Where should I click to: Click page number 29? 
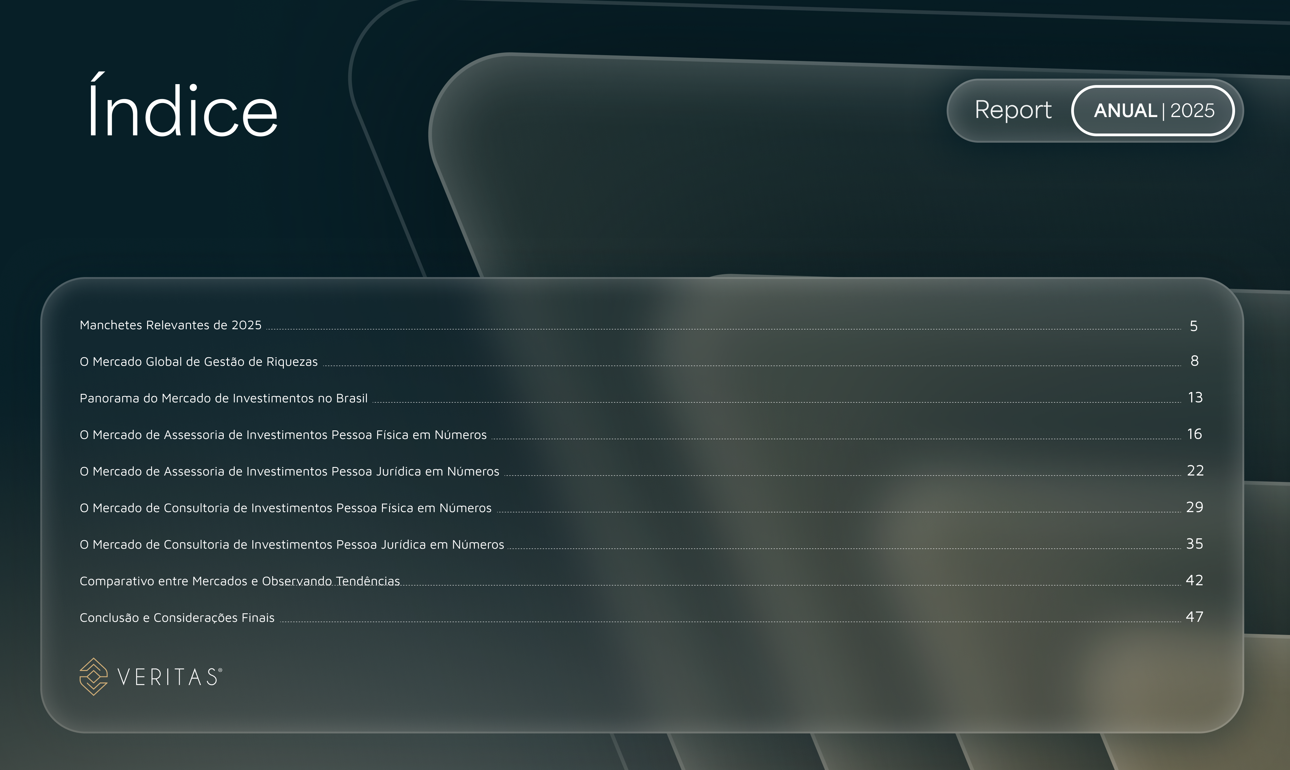pyautogui.click(x=1194, y=507)
